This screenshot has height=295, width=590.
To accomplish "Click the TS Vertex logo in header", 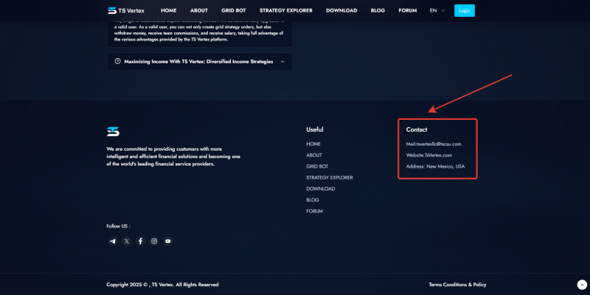I will click(125, 10).
